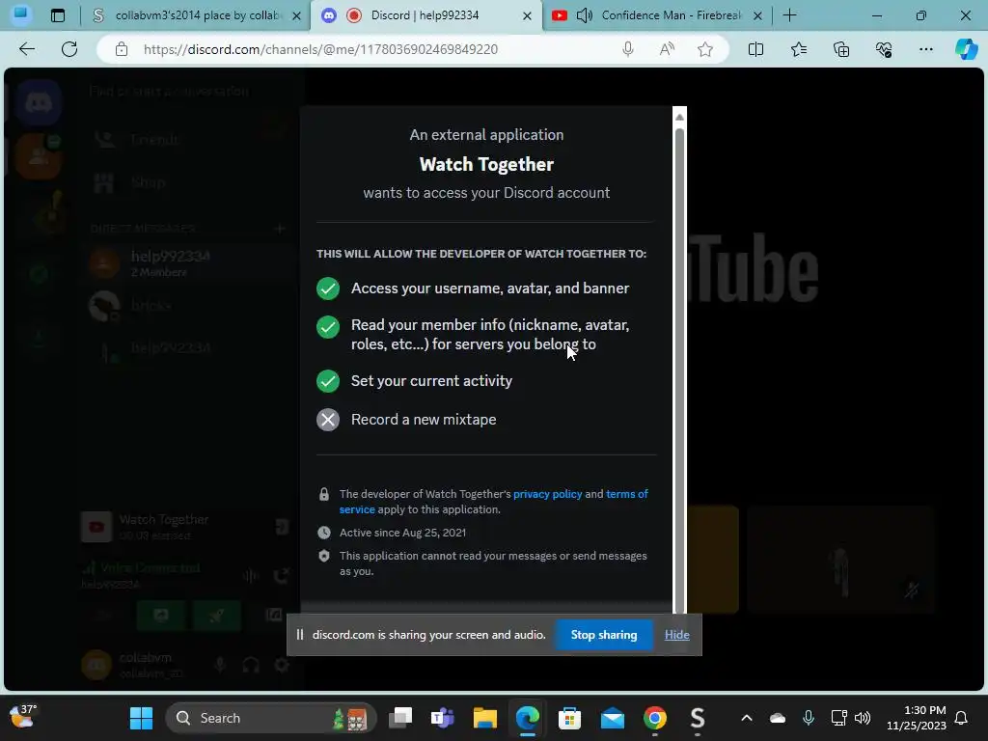Create a new direct message plus

pos(280,228)
